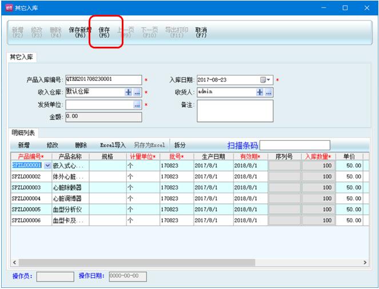The width and height of the screenshot is (379, 289).
Task: Click 保存 (F5) in the toolbar
Action: pyautogui.click(x=104, y=32)
